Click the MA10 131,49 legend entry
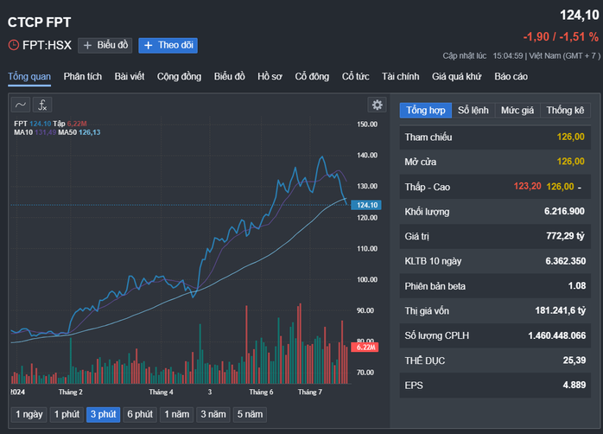Viewport: 603px width, 434px height. [x=35, y=132]
